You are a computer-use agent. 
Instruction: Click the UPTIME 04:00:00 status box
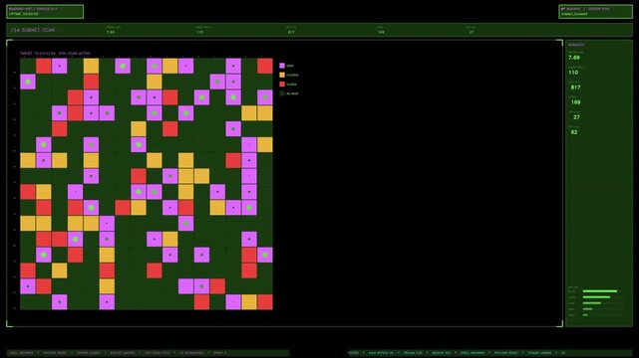pos(45,11)
